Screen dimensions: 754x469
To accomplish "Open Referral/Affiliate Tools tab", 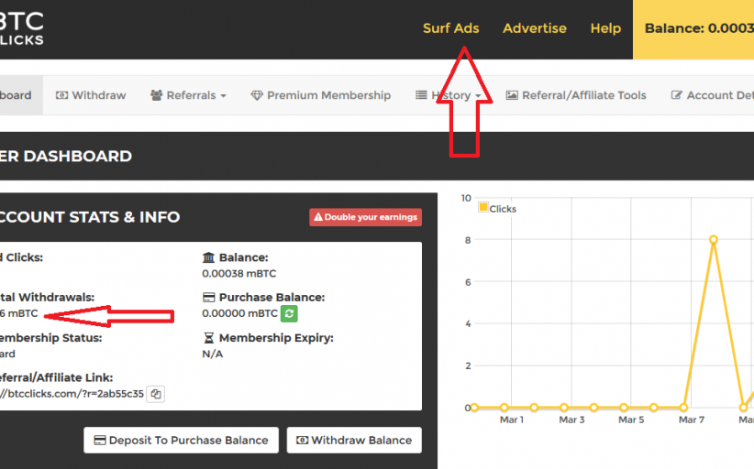I will pyautogui.click(x=576, y=95).
